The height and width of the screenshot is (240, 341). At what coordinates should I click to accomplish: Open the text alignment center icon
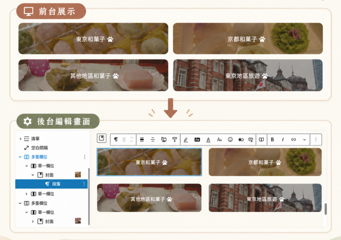point(153,140)
